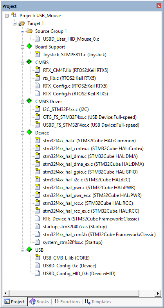Click the horizontal scrollbar right arrow

pyautogui.click(x=158, y=293)
